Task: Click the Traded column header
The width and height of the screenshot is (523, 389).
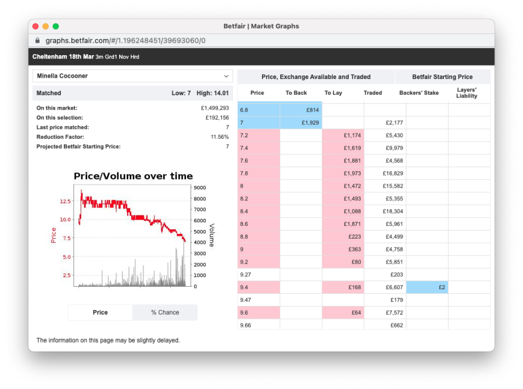Action: (x=372, y=93)
